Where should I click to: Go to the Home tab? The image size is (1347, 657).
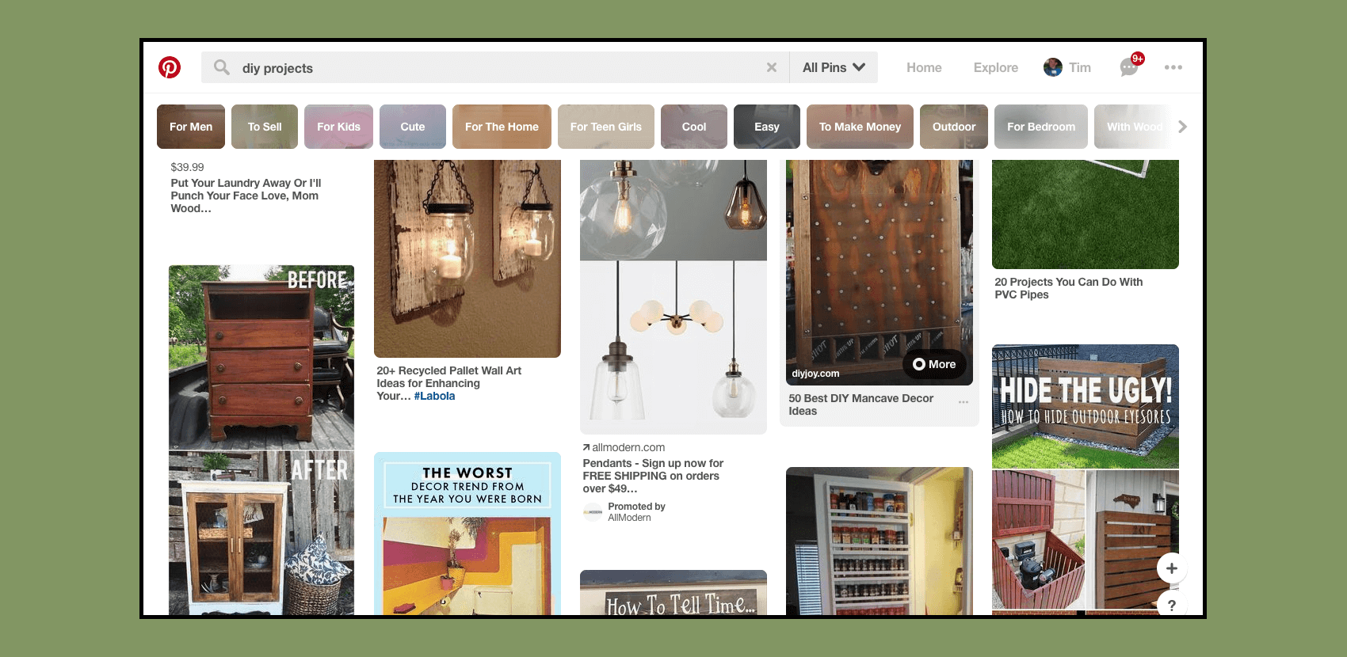(924, 67)
